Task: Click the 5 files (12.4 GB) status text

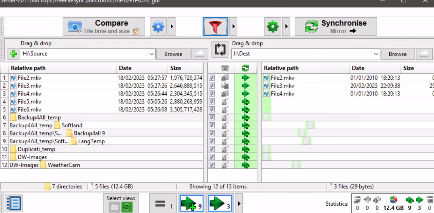Action: pyautogui.click(x=114, y=187)
